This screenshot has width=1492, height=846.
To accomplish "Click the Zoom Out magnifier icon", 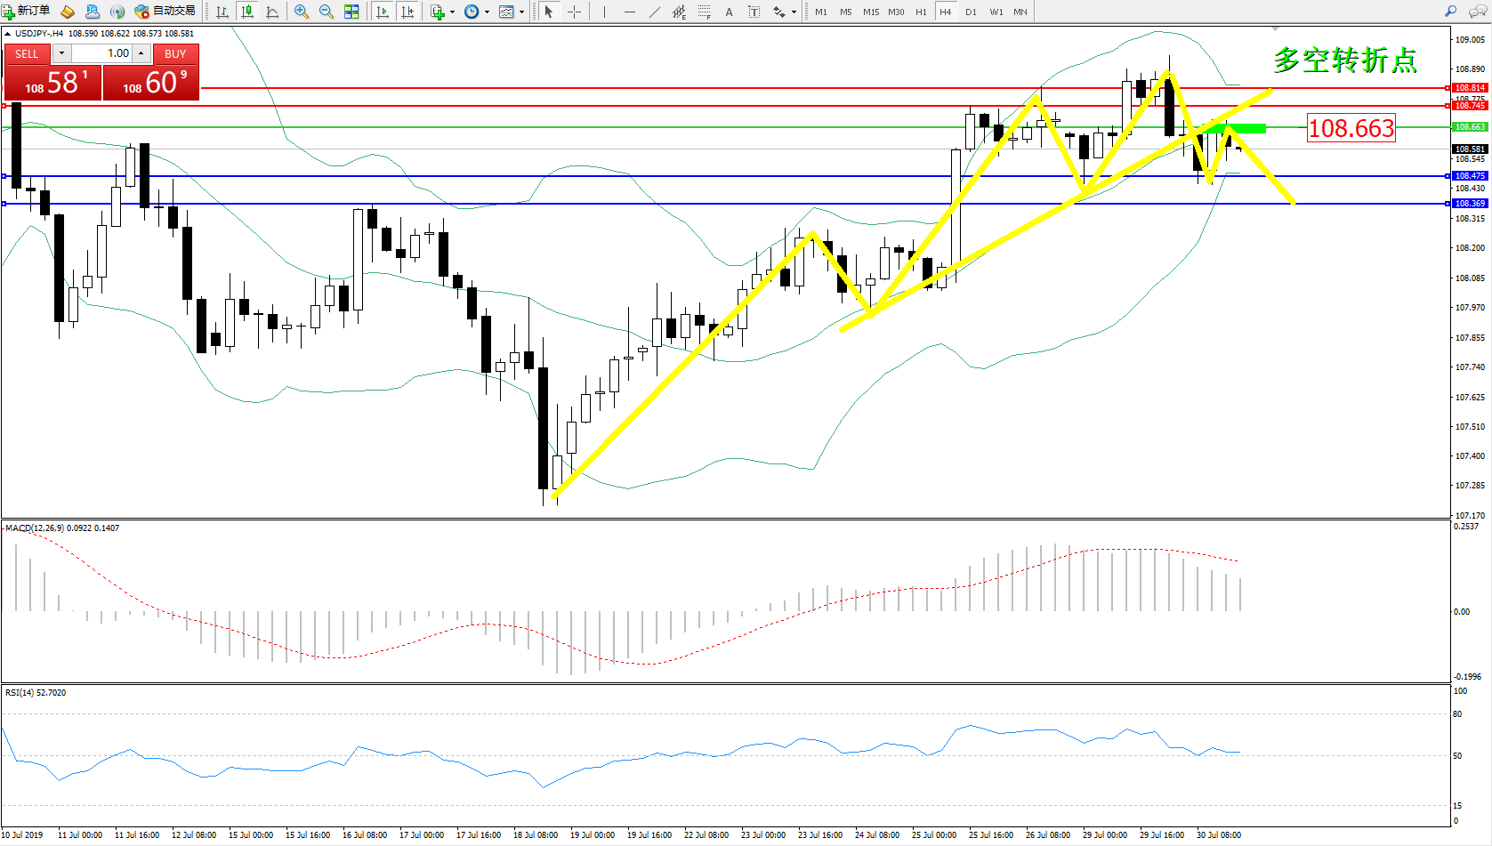I will pos(327,12).
